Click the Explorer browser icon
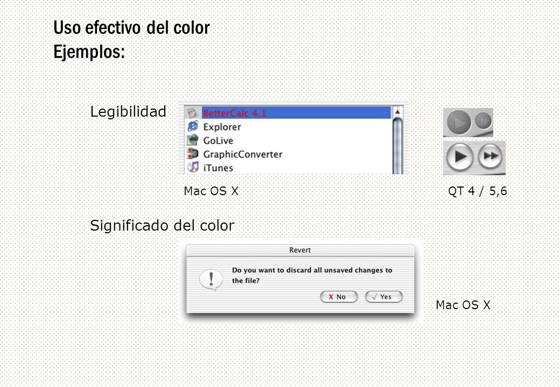This screenshot has width=560, height=387. [193, 126]
